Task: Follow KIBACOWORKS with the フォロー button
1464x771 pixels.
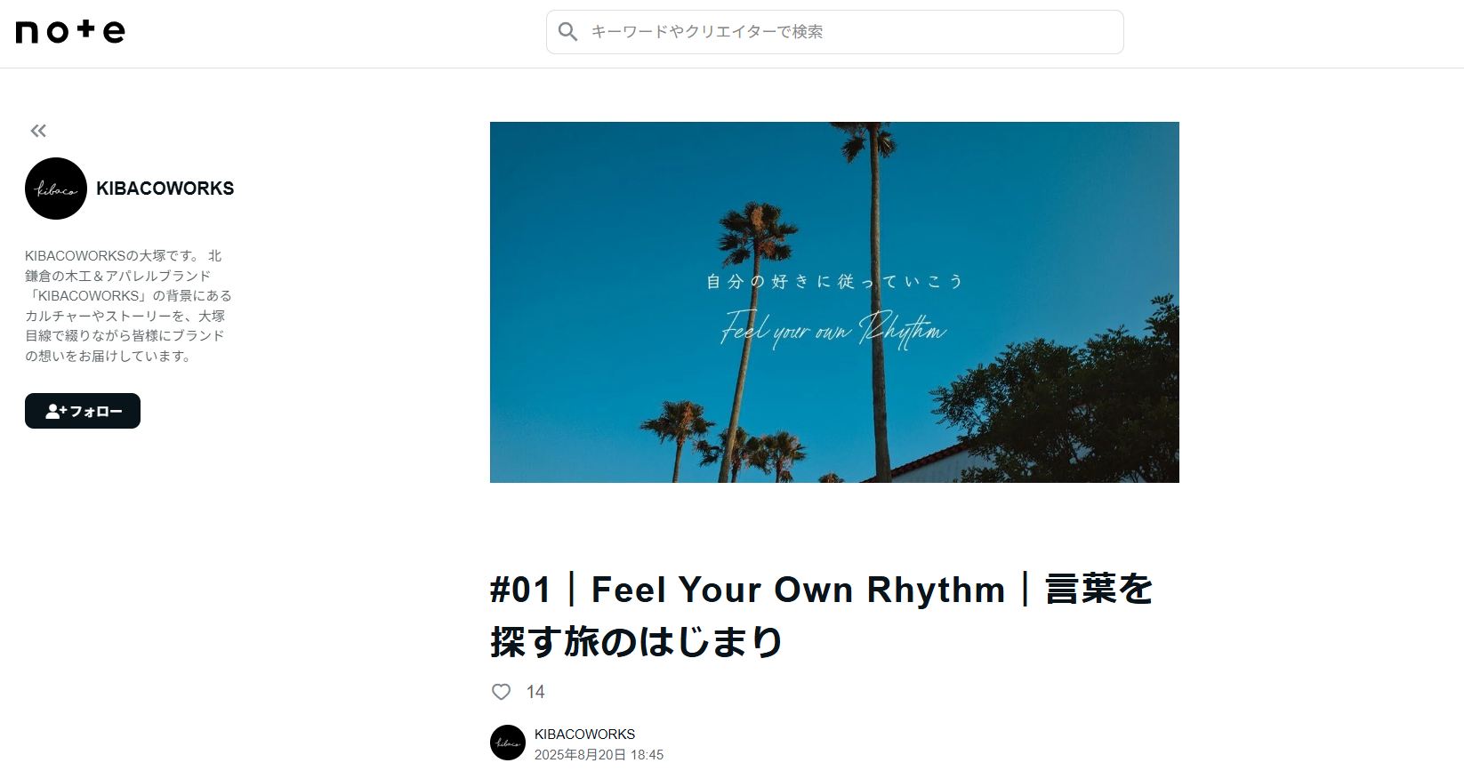Action: point(83,411)
